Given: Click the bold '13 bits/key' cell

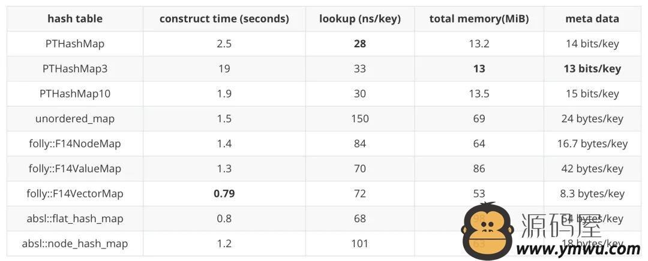Looking at the screenshot, I should (592, 68).
